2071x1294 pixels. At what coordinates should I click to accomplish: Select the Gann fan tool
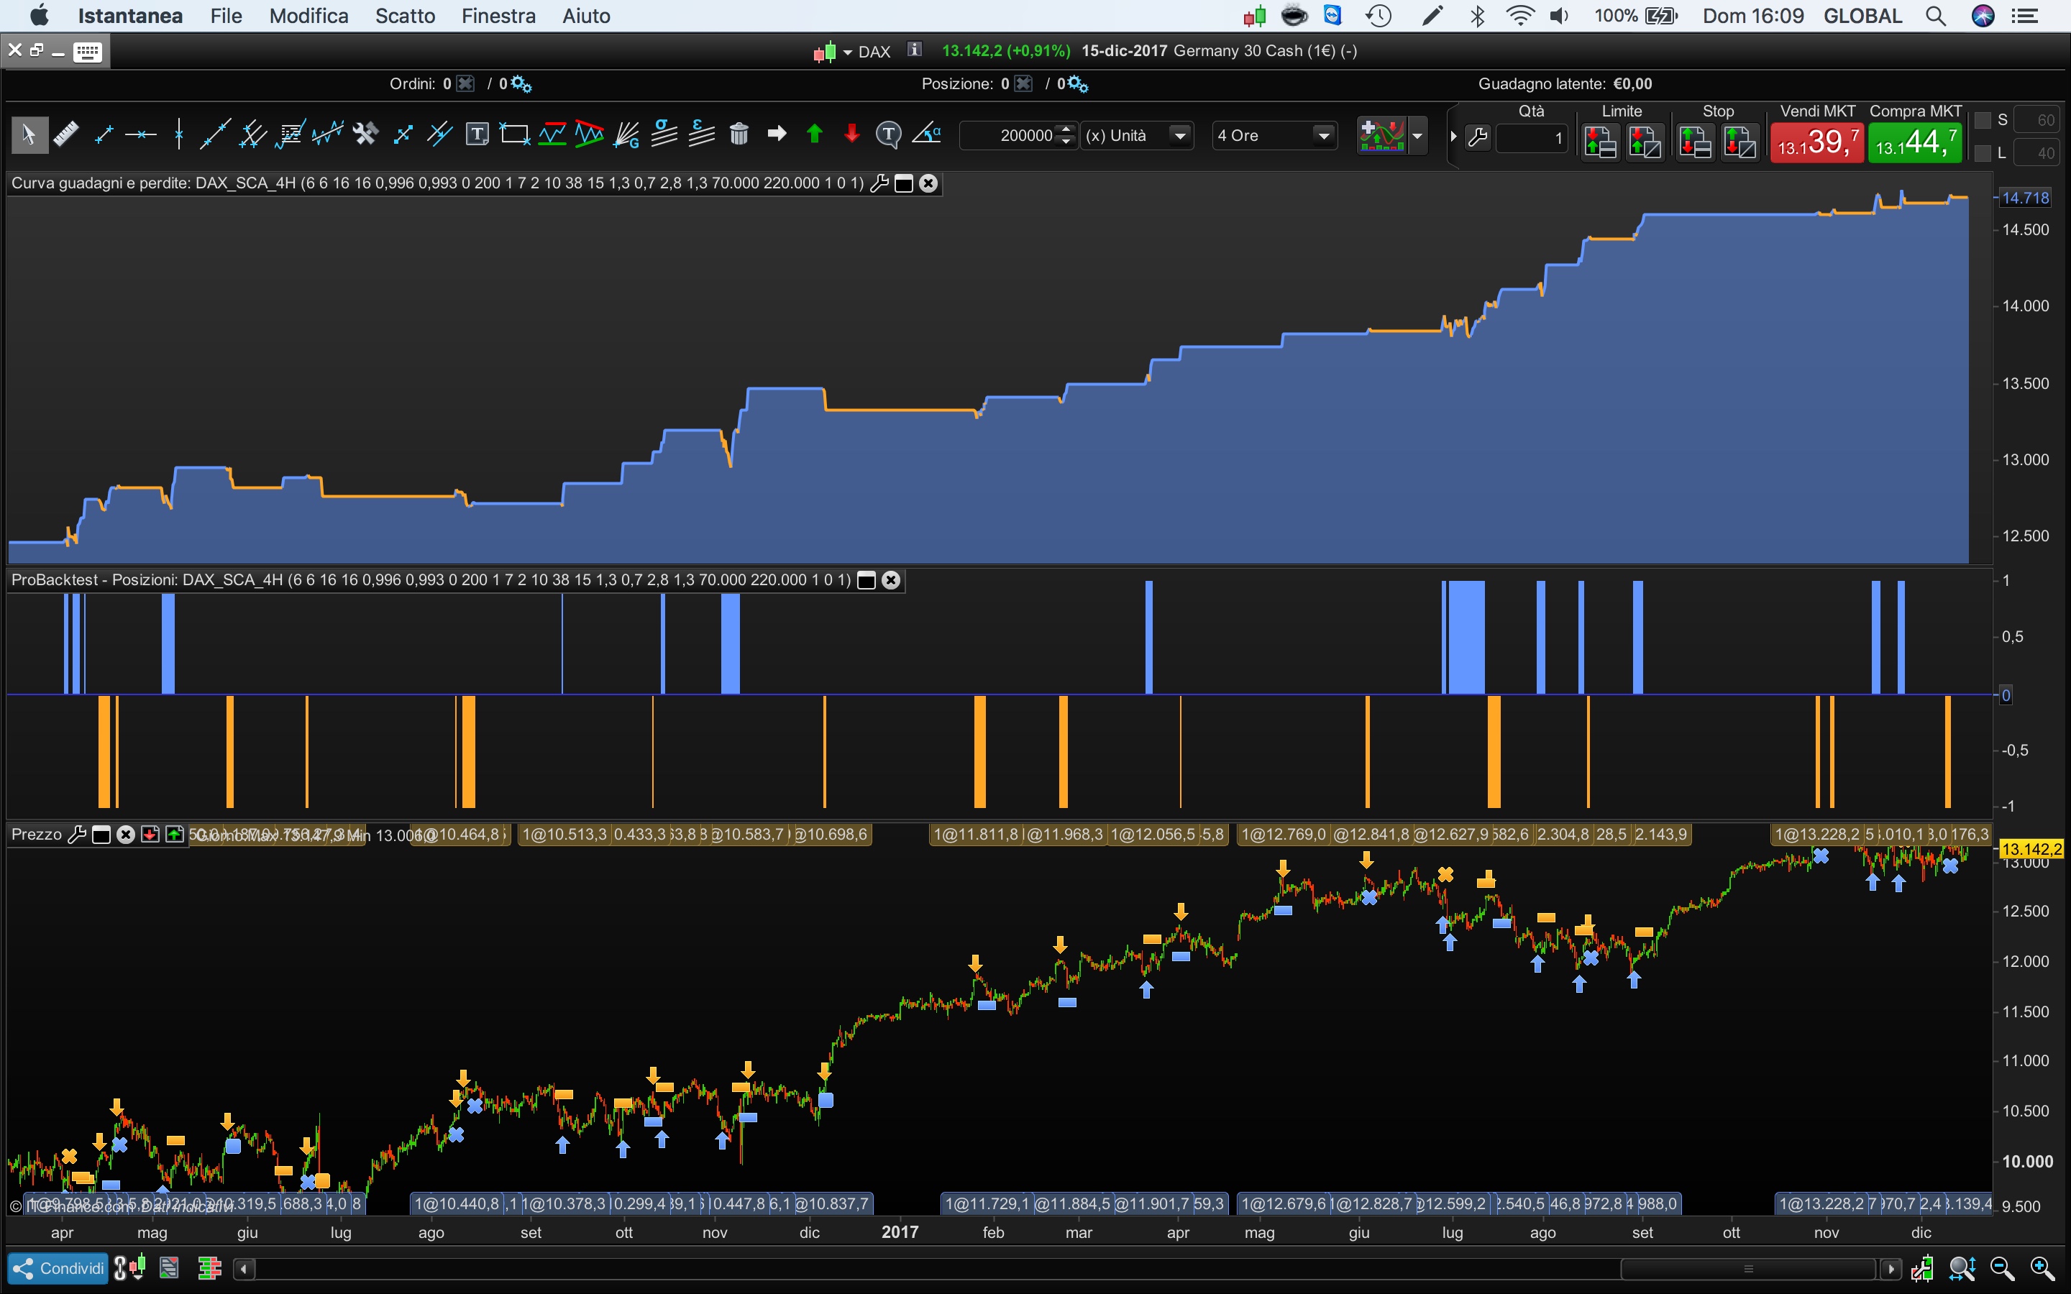(x=627, y=134)
